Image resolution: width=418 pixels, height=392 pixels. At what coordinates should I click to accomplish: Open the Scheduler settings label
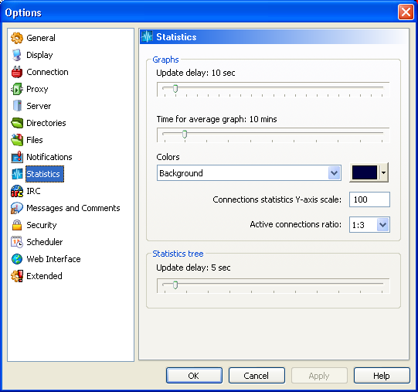[x=45, y=242]
